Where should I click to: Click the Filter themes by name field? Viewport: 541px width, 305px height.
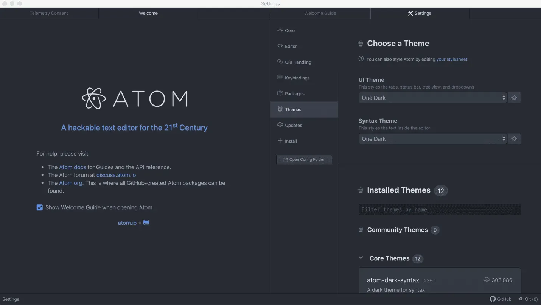440,210
